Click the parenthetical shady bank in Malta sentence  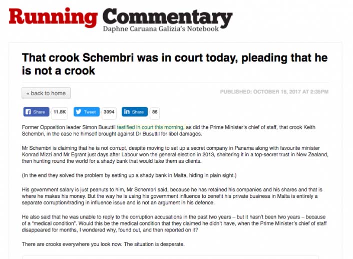[129, 175]
